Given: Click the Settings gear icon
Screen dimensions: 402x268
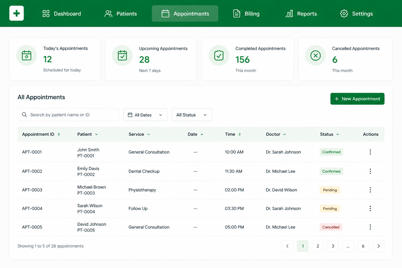Looking at the screenshot, I should [x=344, y=14].
